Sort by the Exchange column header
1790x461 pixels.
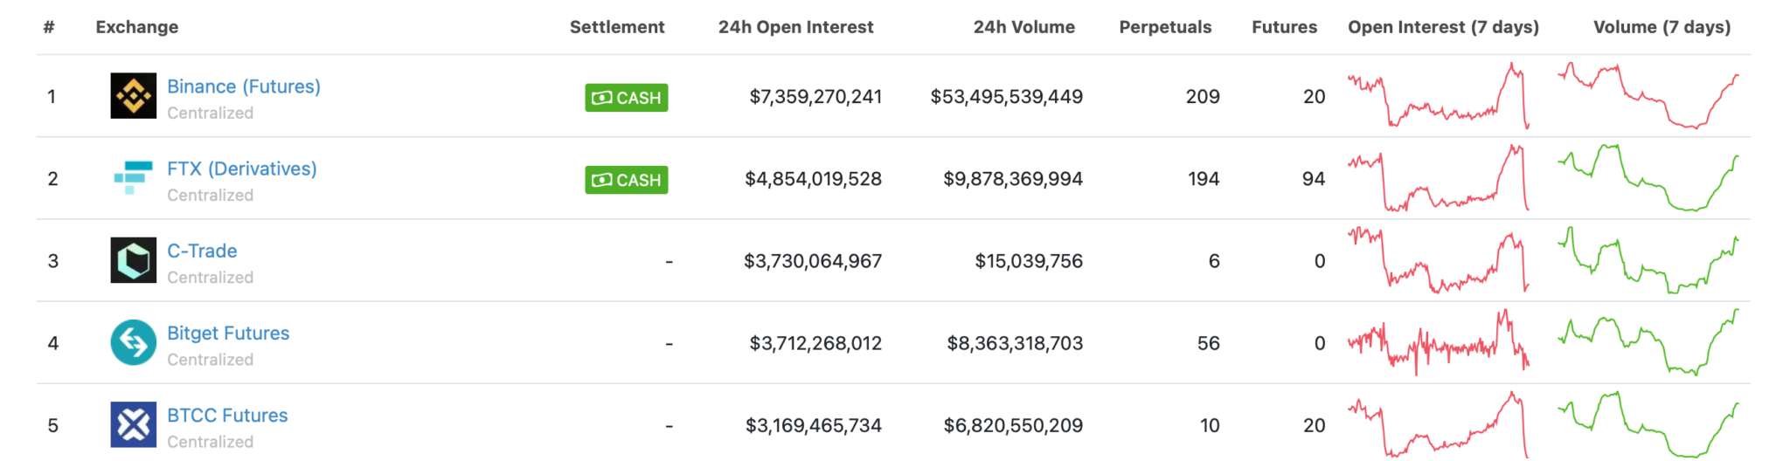136,27
